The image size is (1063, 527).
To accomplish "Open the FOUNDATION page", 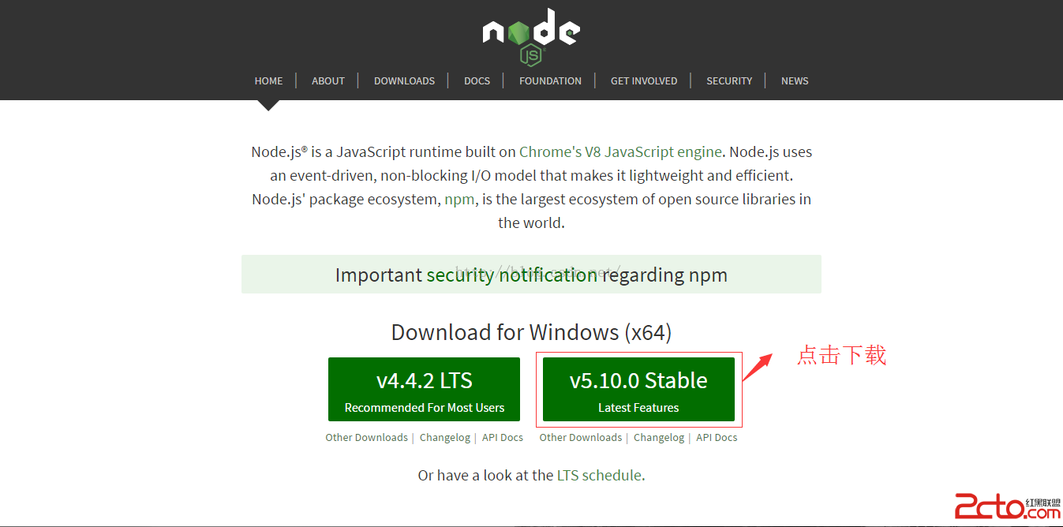I will click(x=550, y=80).
